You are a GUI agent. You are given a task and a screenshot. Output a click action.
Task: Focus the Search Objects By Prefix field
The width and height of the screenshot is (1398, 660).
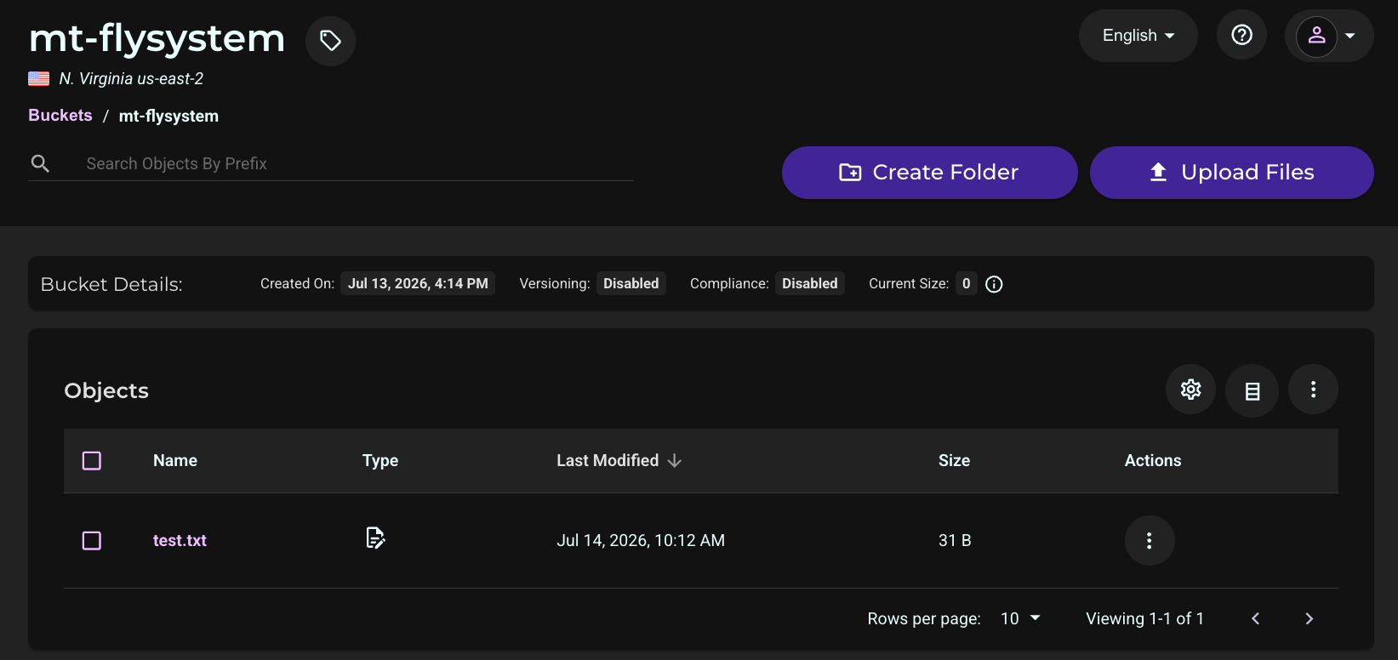click(x=359, y=163)
